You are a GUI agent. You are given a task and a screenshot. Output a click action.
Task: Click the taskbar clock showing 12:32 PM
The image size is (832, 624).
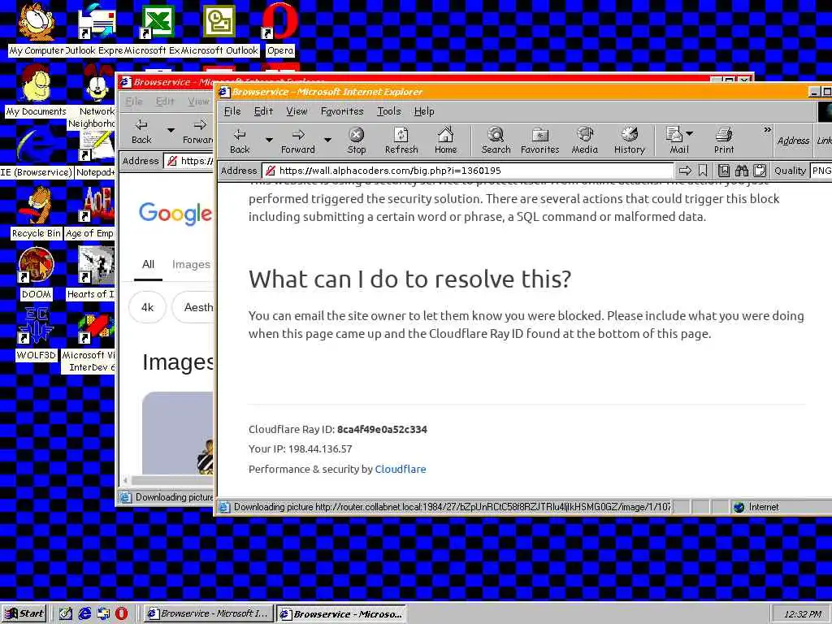coord(802,614)
